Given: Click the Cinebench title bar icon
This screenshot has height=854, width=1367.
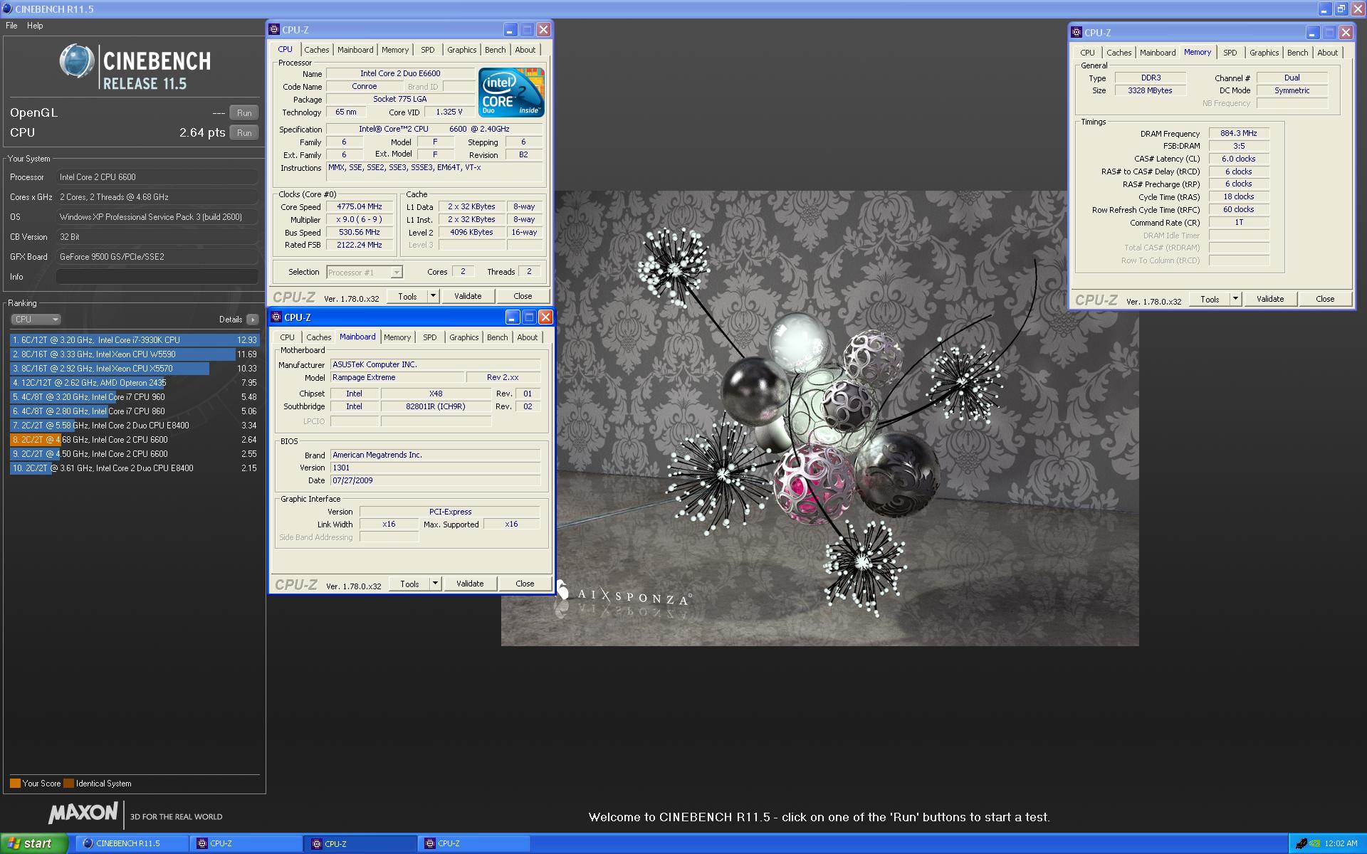Looking at the screenshot, I should [x=7, y=9].
